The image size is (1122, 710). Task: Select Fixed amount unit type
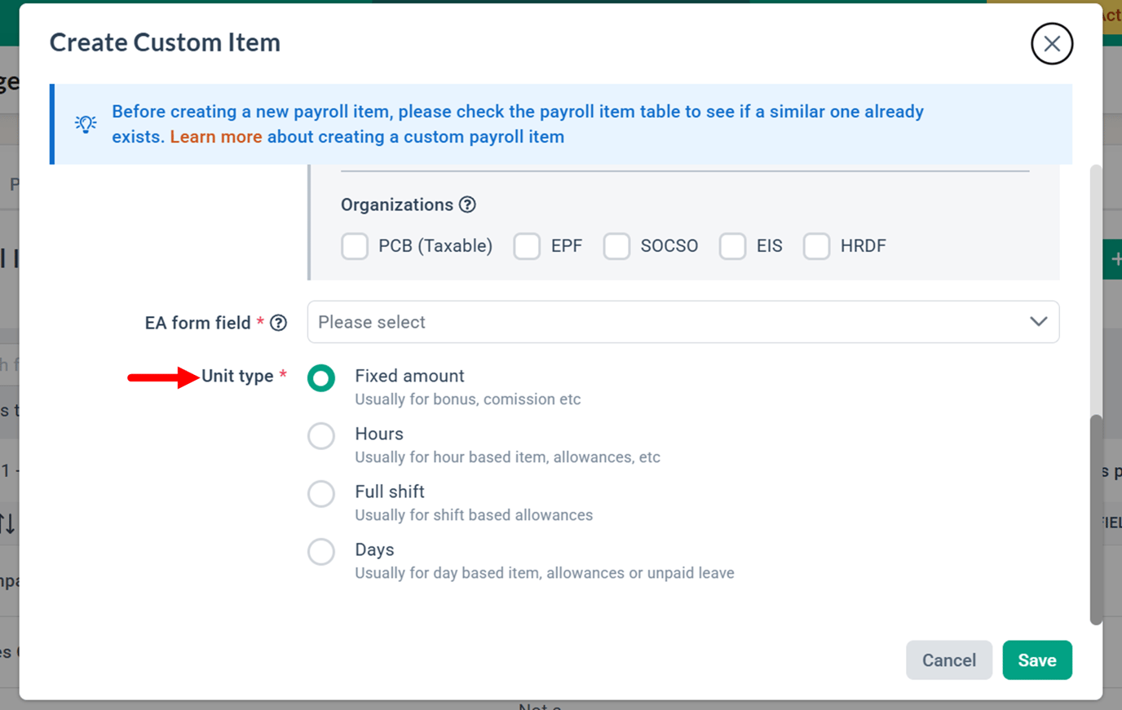[321, 378]
